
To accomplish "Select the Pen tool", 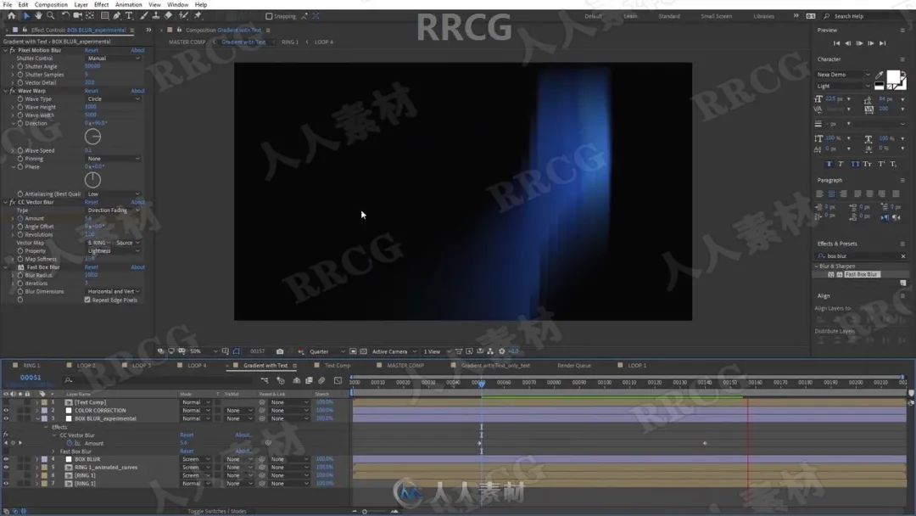I will [117, 14].
